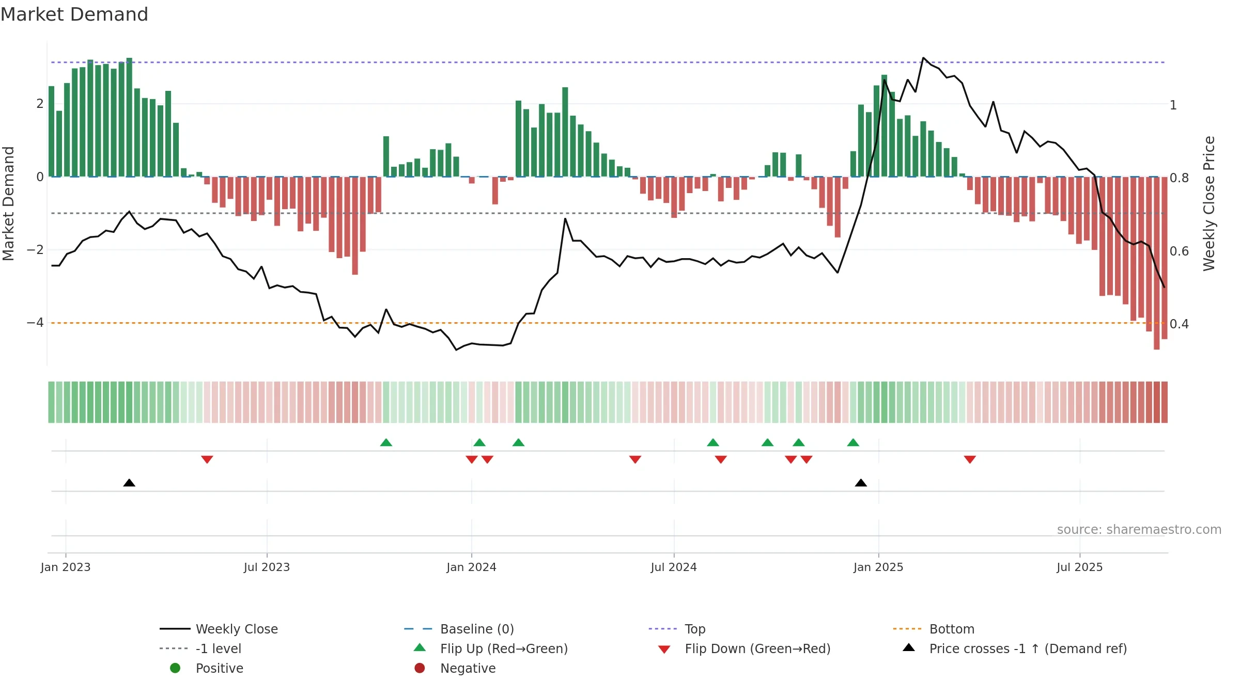Click the -1 level legend label
The height and width of the screenshot is (697, 1240).
219,648
